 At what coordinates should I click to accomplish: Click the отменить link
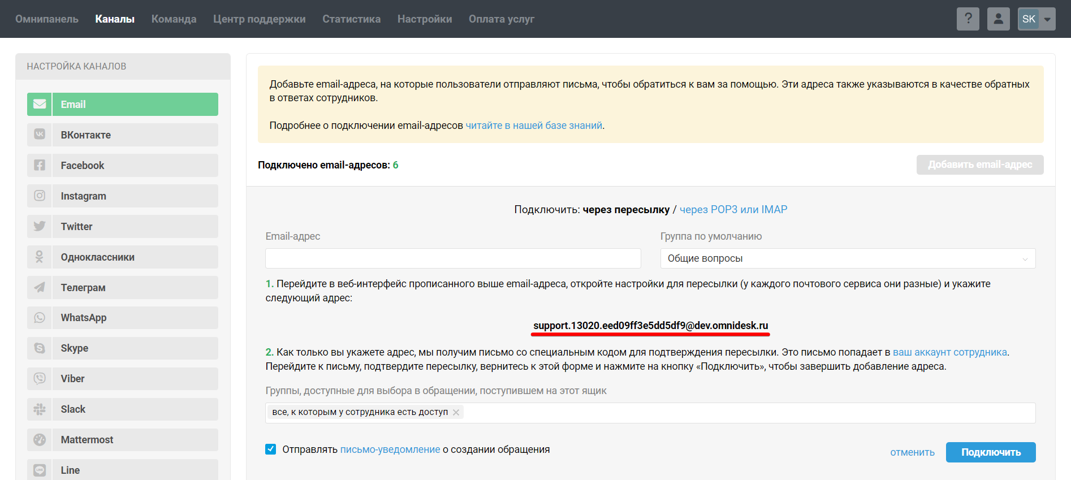pyautogui.click(x=912, y=452)
